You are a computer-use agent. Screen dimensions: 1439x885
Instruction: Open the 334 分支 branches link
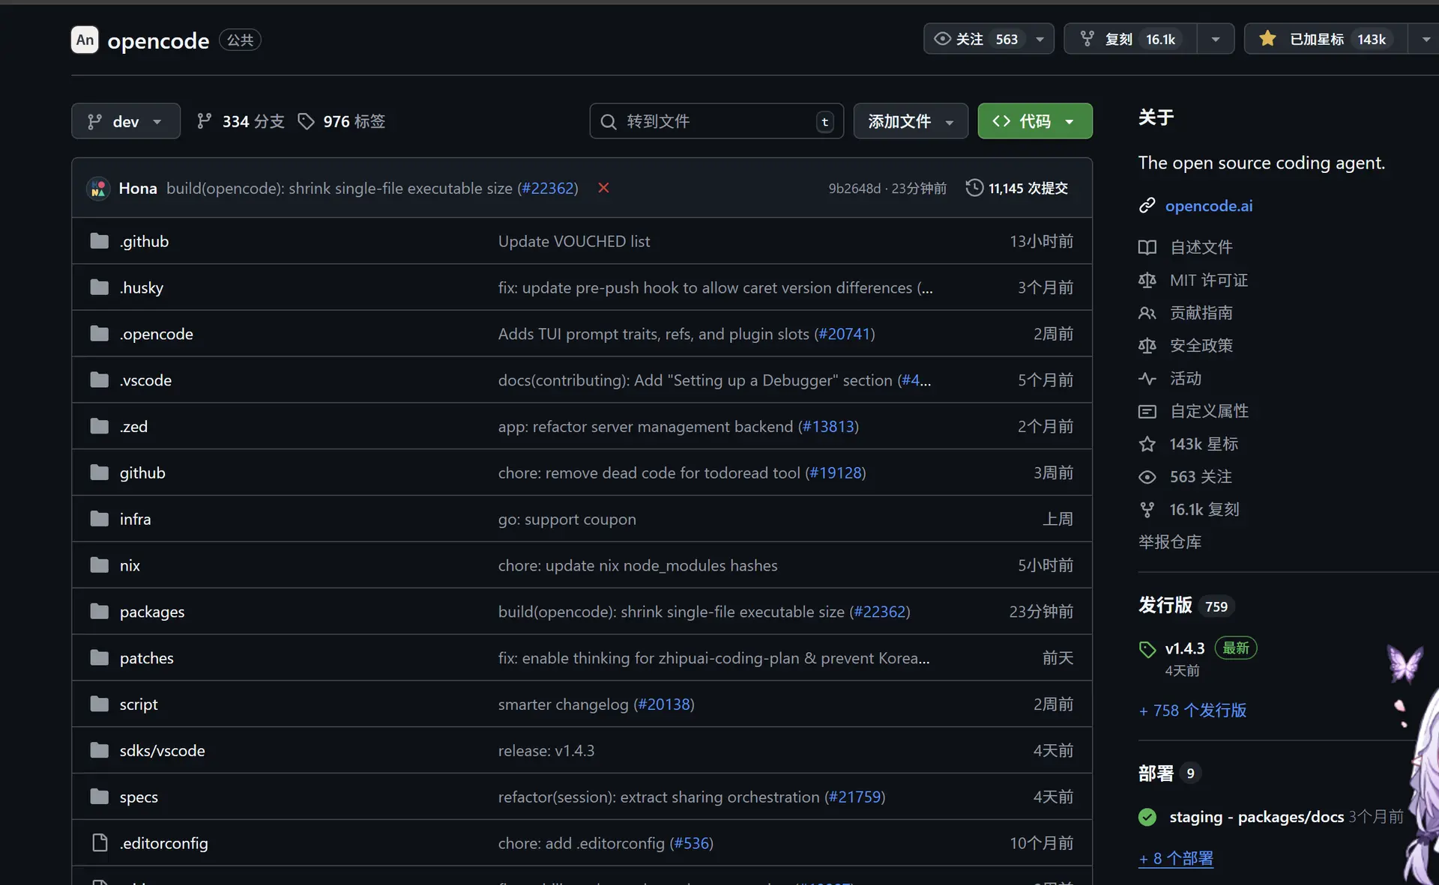pos(241,121)
